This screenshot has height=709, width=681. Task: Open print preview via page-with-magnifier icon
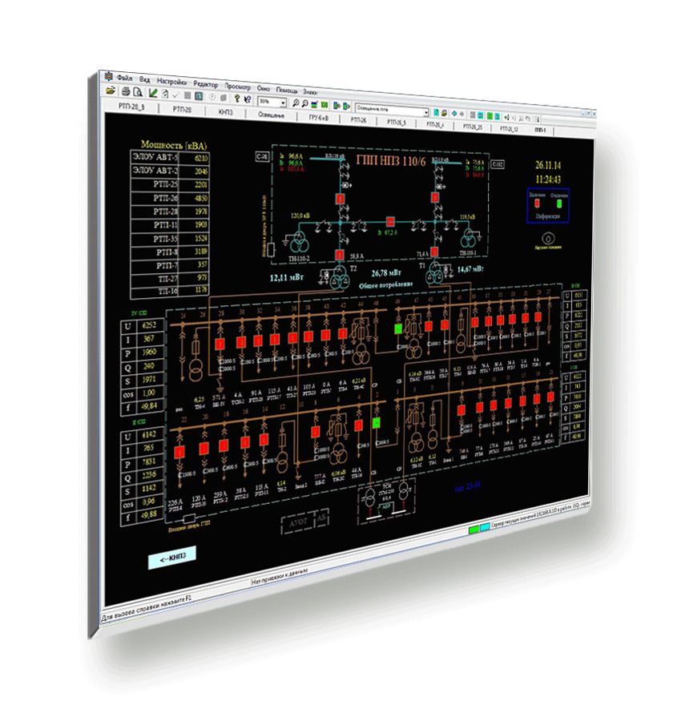pos(138,92)
